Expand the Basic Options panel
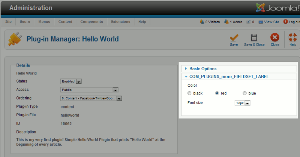The height and width of the screenshot is (157, 300). coord(202,69)
